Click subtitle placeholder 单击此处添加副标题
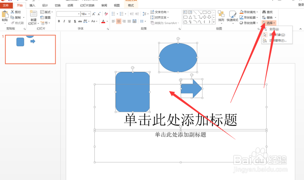This screenshot has width=304, height=180. tap(181, 135)
